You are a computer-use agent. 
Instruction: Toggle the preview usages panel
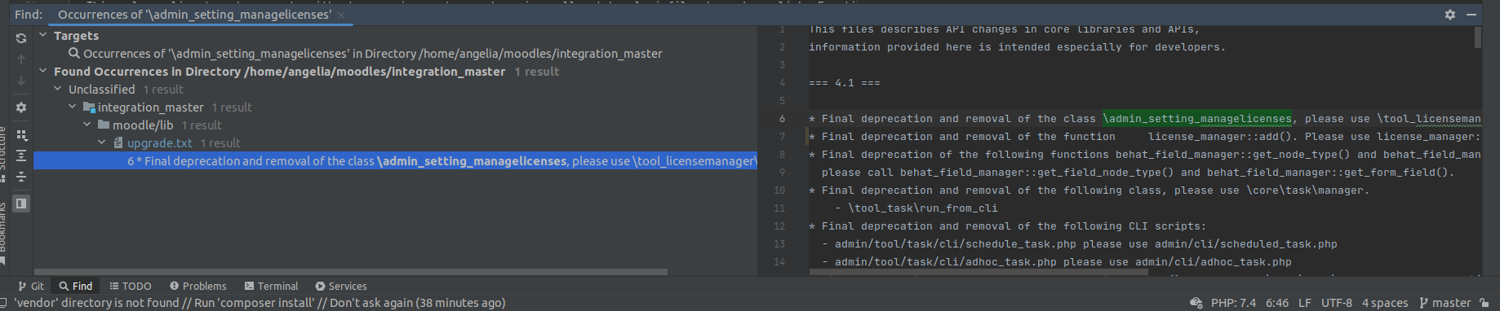pos(21,204)
